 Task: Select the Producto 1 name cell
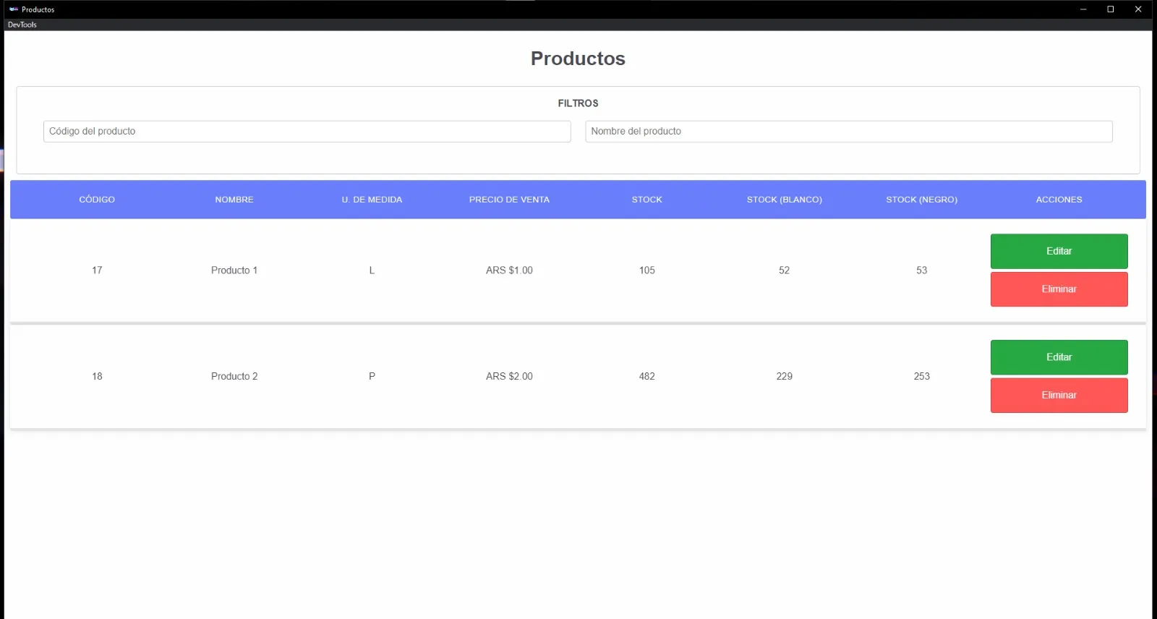coord(234,270)
